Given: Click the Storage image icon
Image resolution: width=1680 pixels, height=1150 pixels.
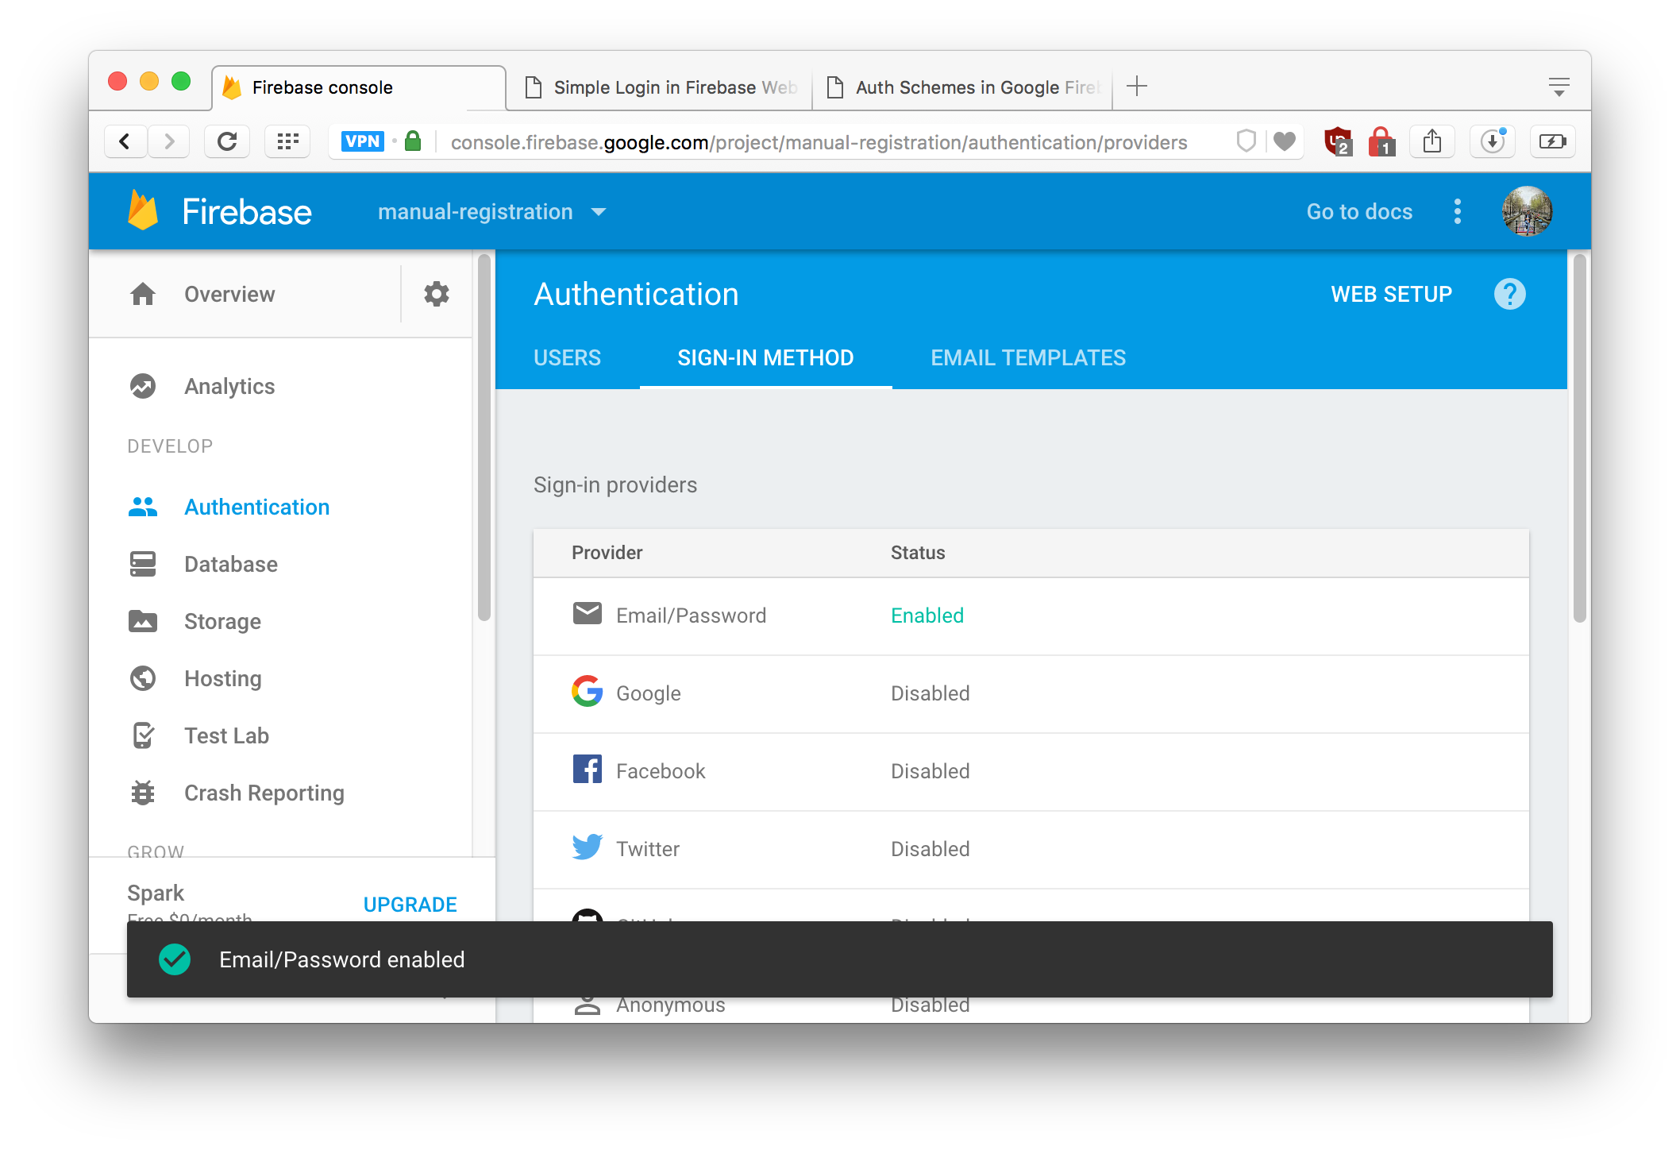Looking at the screenshot, I should tap(143, 621).
